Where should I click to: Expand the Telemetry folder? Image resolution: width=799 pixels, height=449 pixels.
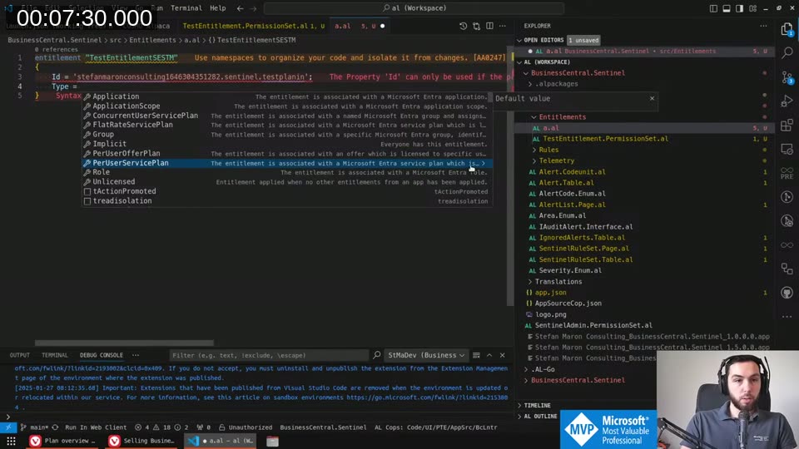click(534, 160)
